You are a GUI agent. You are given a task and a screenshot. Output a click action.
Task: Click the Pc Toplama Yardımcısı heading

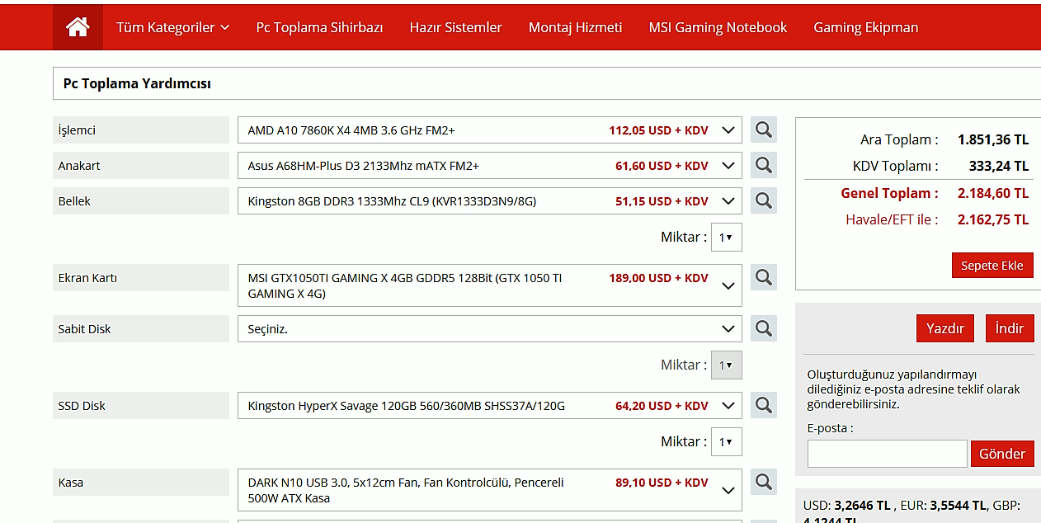pyautogui.click(x=138, y=84)
